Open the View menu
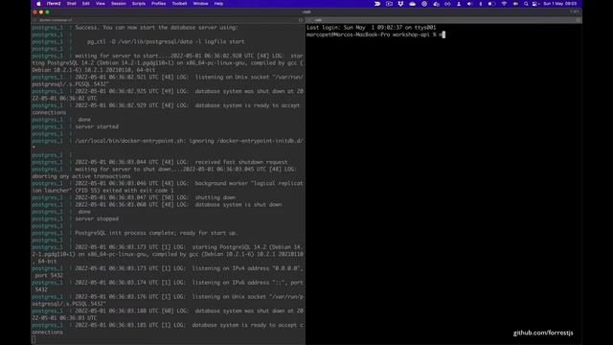The height and width of the screenshot is (345, 613). [x=100, y=4]
